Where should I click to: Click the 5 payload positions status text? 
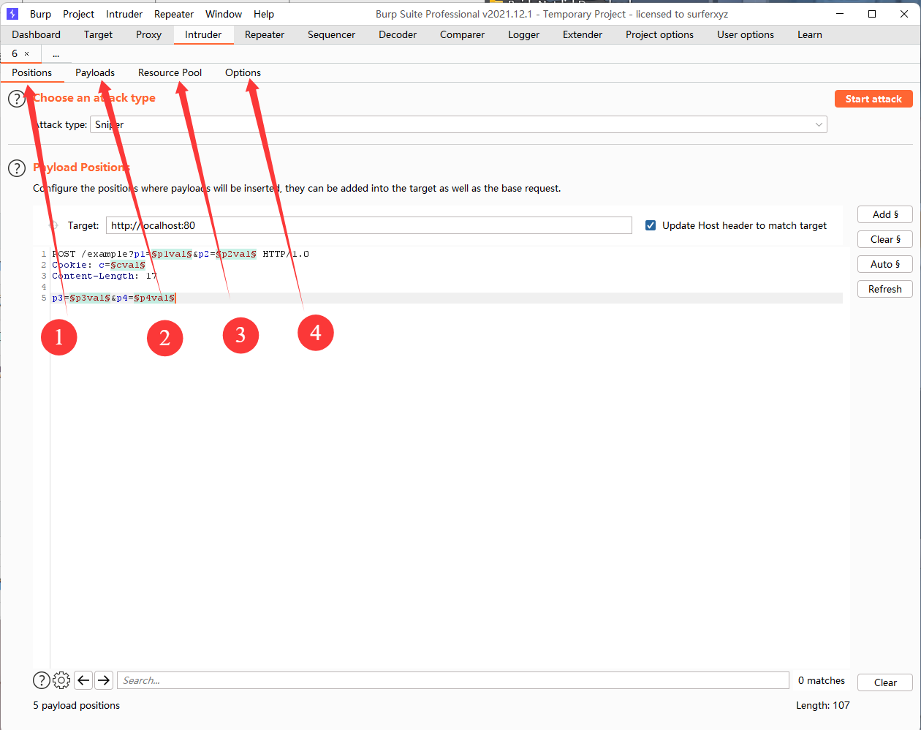point(77,705)
